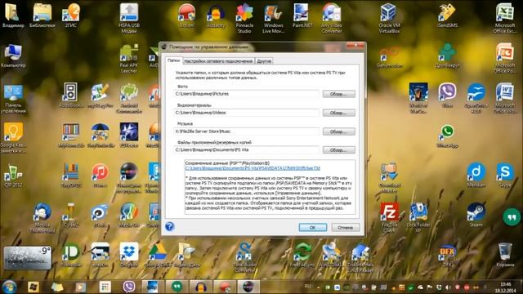This screenshot has height=294, width=523.
Task: Click Обзор button for Видеоматериалы folder
Action: click(x=338, y=113)
